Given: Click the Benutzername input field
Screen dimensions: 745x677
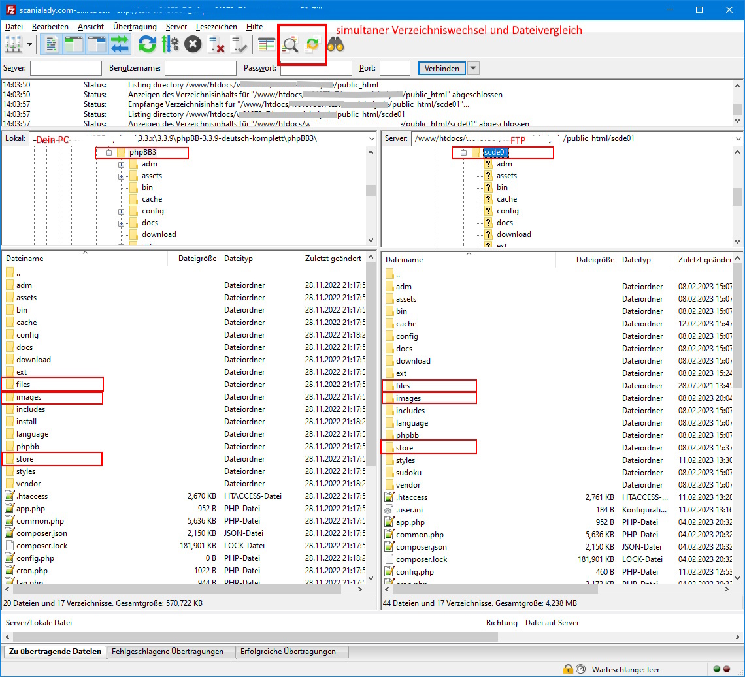Looking at the screenshot, I should pos(200,69).
